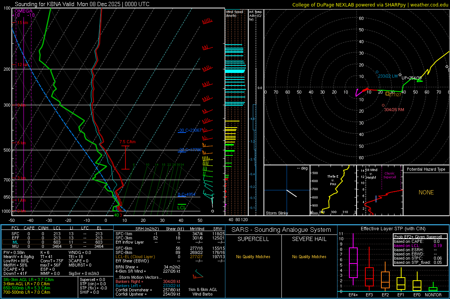Screen dimensions: 450x299
Task: Click the UP=254/39 hodograph label
Action: 411,78
